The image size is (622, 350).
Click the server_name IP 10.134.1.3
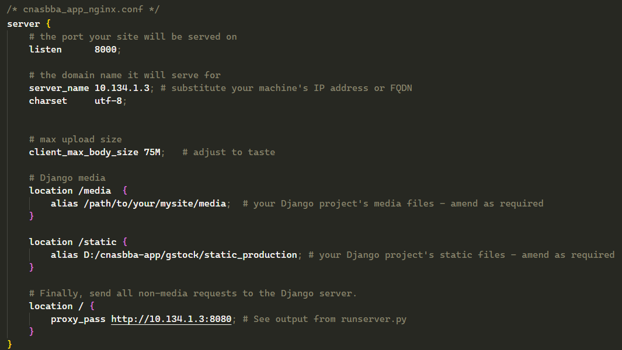click(x=122, y=88)
